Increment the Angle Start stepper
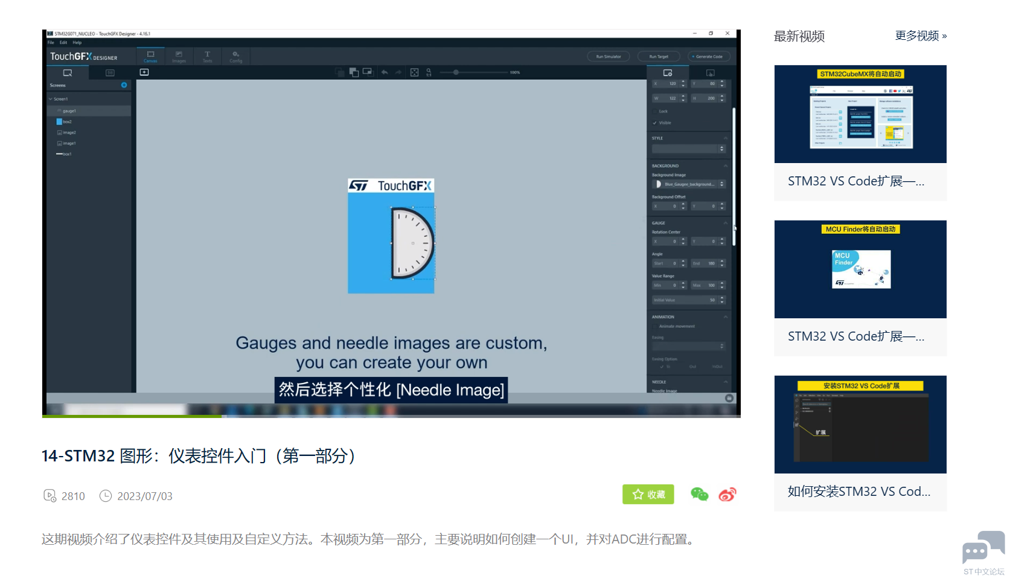This screenshot has height=581, width=1010. [x=683, y=262]
